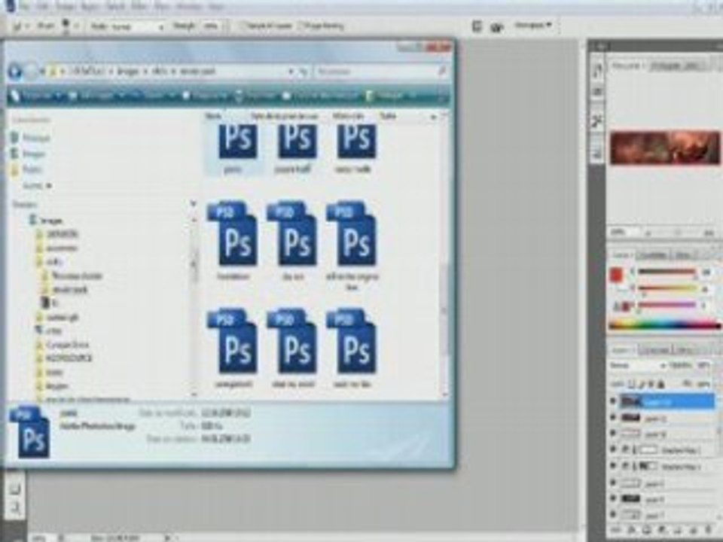Click the New adjustment layer icon

(x=662, y=531)
